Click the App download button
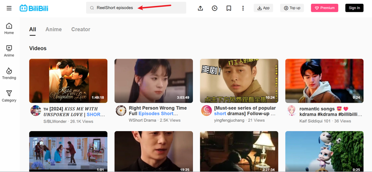Image resolution: width=372 pixels, height=172 pixels. pyautogui.click(x=263, y=8)
